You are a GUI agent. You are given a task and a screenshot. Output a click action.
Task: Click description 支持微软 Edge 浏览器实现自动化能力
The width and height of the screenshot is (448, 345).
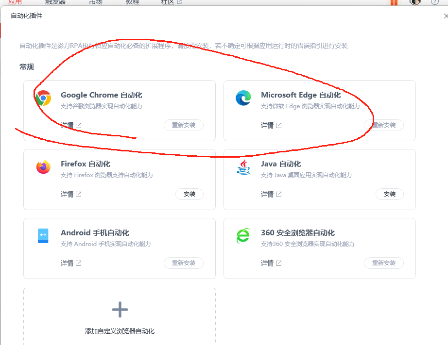[x=310, y=106]
